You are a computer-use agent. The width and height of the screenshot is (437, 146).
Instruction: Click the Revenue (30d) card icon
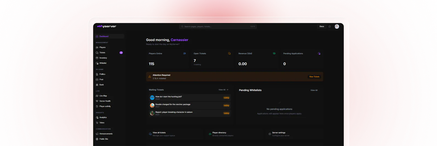274,54
